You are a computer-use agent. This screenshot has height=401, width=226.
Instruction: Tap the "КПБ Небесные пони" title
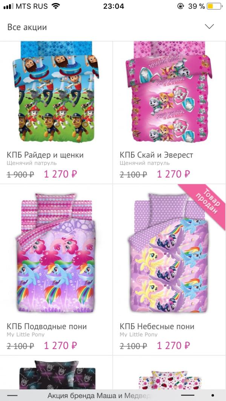click(157, 327)
